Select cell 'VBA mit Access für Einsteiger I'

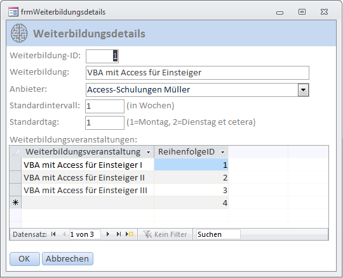(x=88, y=165)
